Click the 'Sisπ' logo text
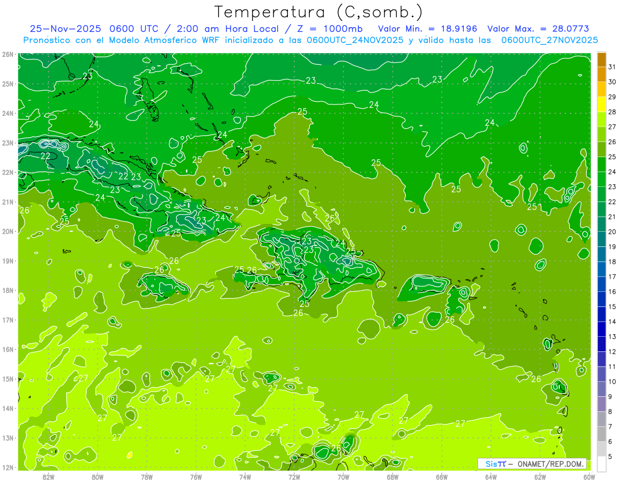This screenshot has width=626, height=484. pos(495,464)
